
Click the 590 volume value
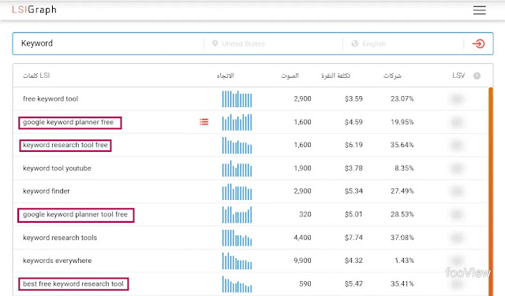[305, 283]
